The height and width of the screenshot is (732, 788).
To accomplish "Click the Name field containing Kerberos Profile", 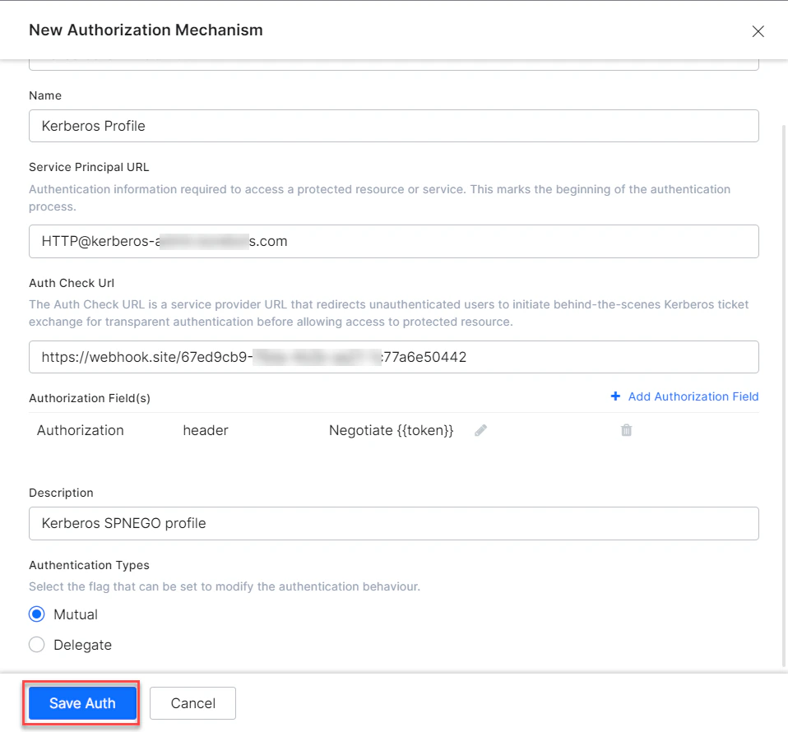I will (393, 126).
